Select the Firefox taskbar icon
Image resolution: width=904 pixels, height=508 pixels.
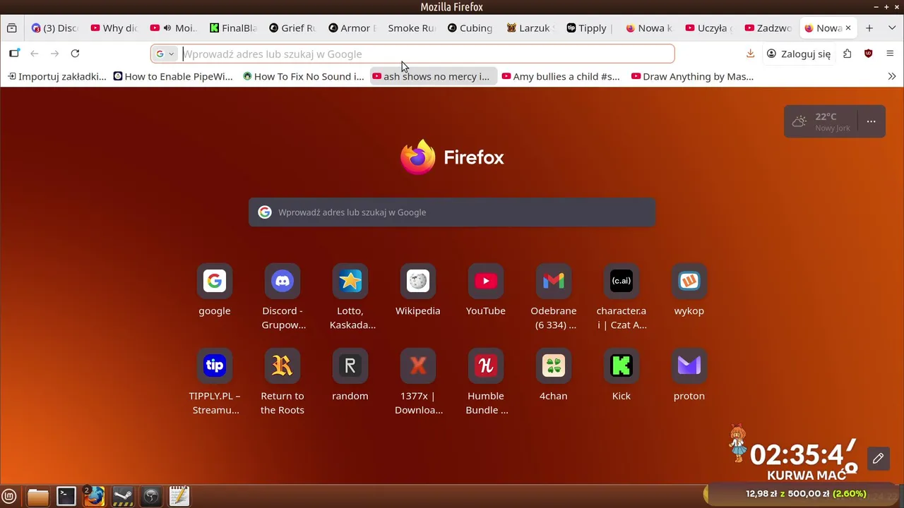(95, 496)
